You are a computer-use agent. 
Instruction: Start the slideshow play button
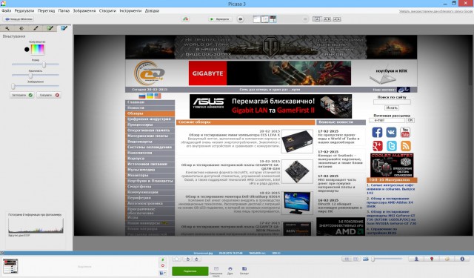tap(220, 19)
